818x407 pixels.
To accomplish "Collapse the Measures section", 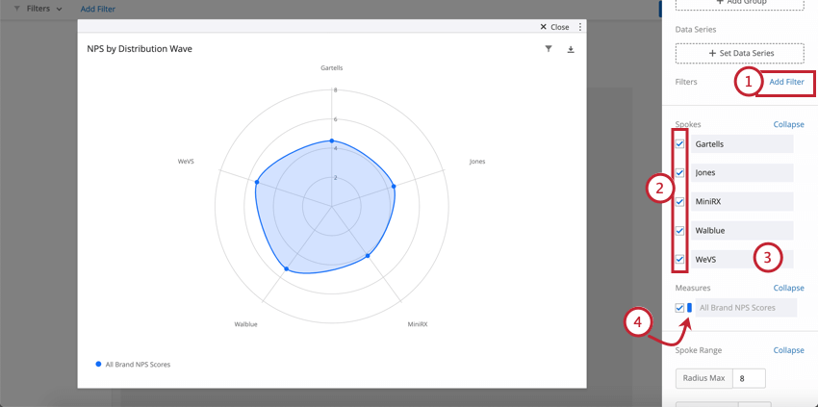I will [788, 288].
